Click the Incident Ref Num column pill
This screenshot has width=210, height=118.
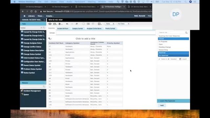(63, 29)
